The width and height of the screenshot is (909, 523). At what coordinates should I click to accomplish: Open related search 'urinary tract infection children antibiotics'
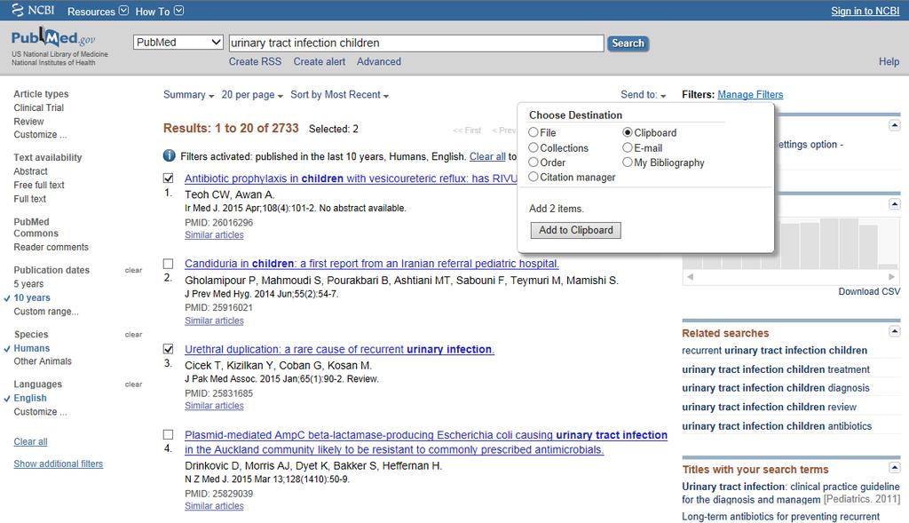(x=777, y=426)
